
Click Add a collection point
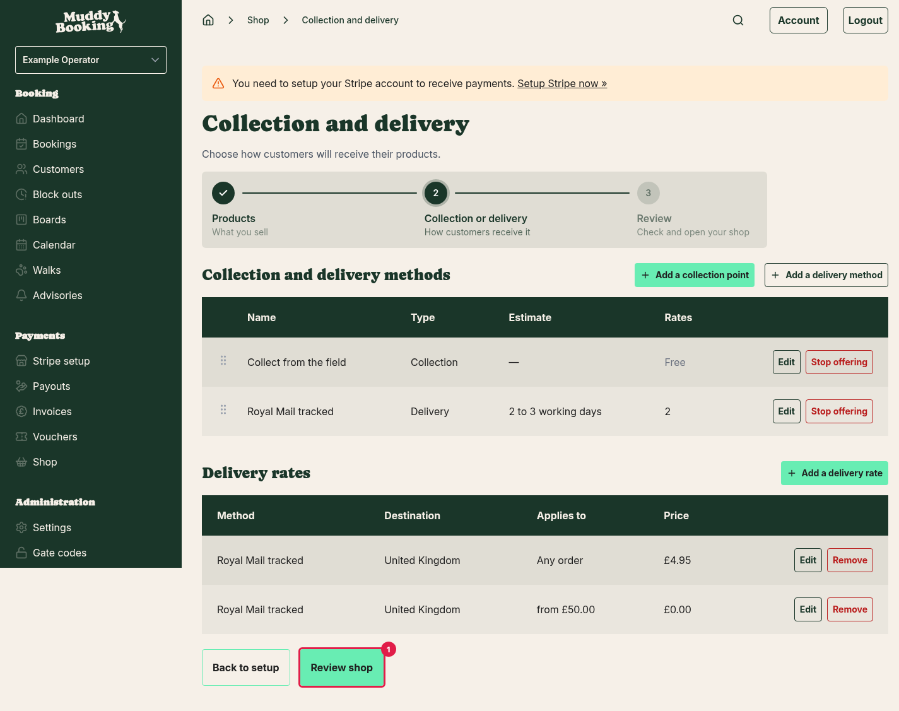click(695, 275)
